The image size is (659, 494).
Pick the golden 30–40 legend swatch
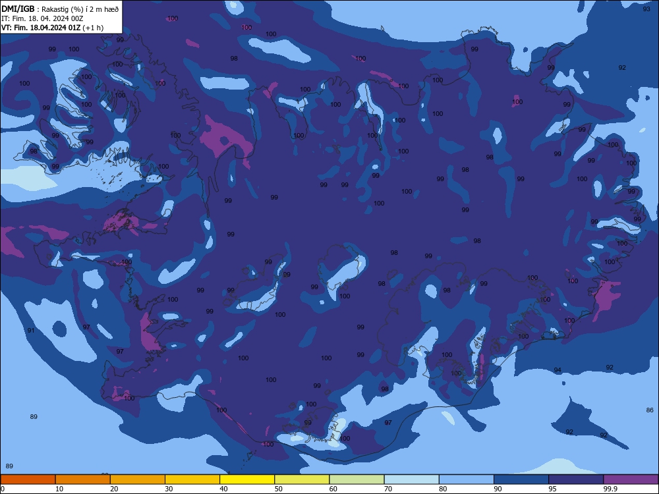[192, 480]
